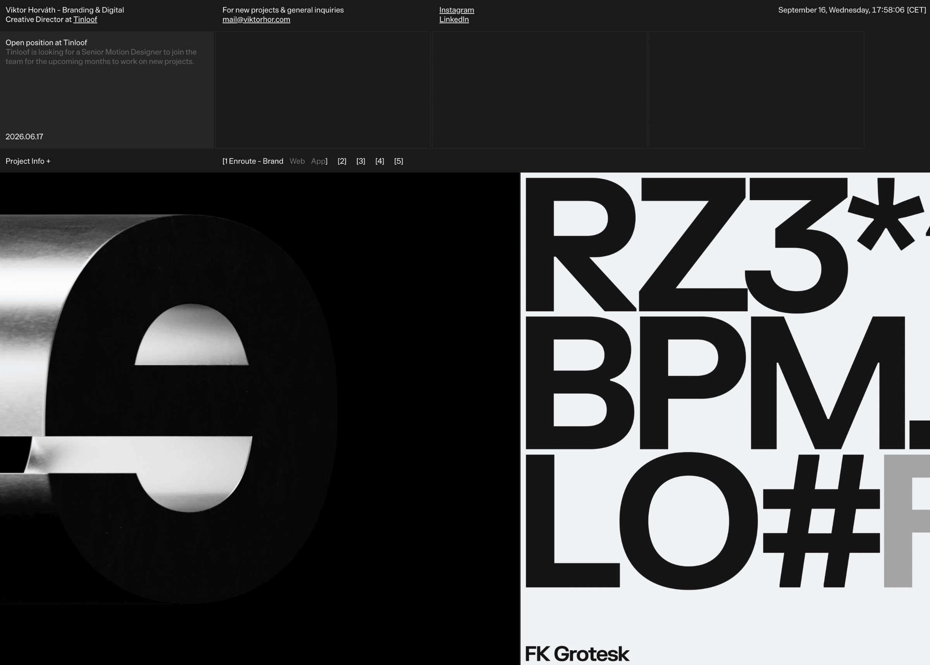Select the fourth empty news card
The width and height of the screenshot is (930, 665).
point(756,90)
